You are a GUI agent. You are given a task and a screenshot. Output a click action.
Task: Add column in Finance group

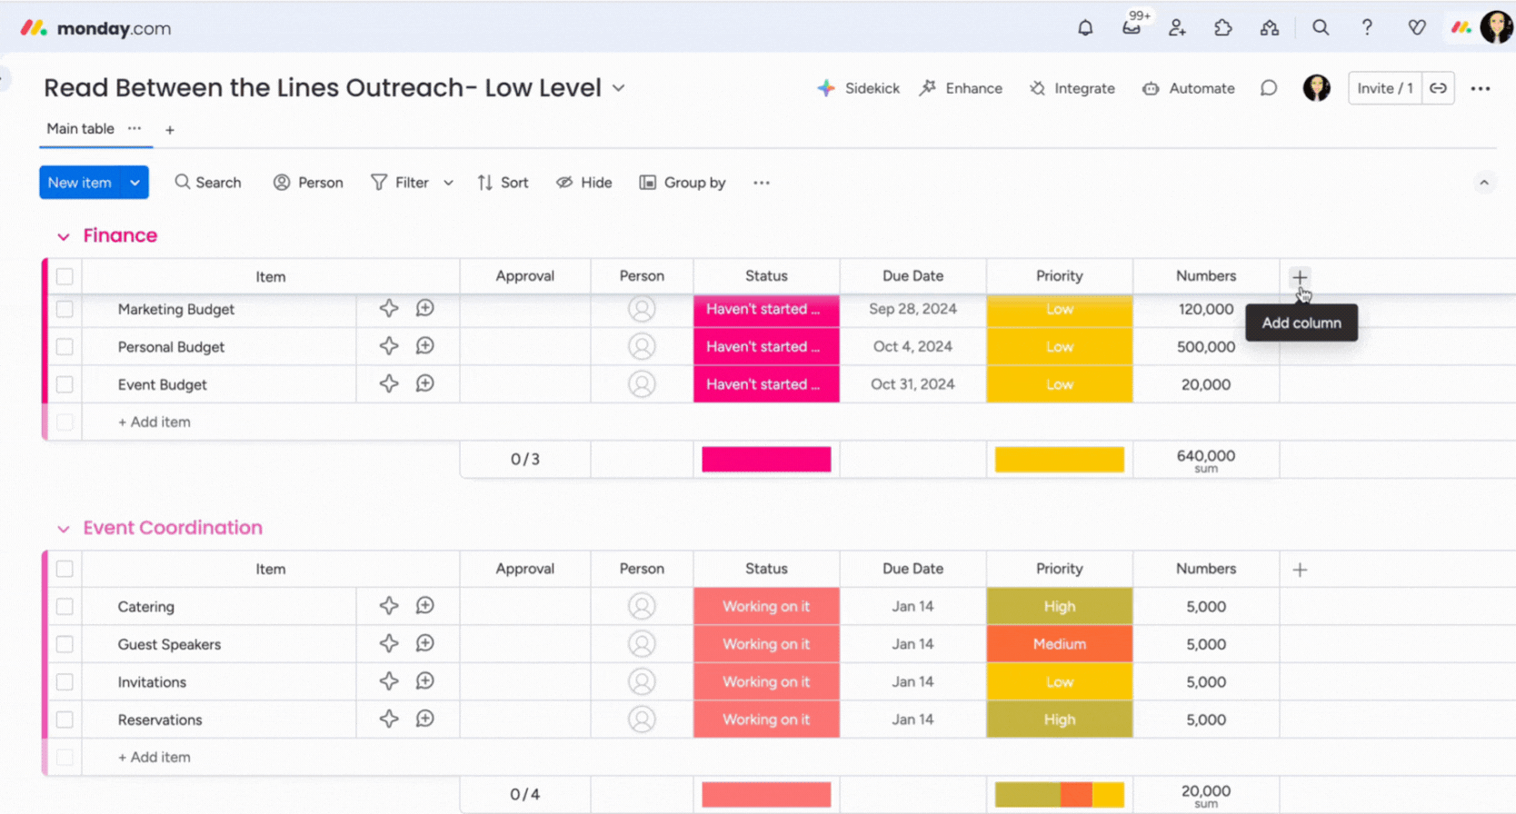tap(1300, 277)
